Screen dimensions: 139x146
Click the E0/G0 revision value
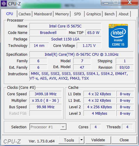coord(125,68)
